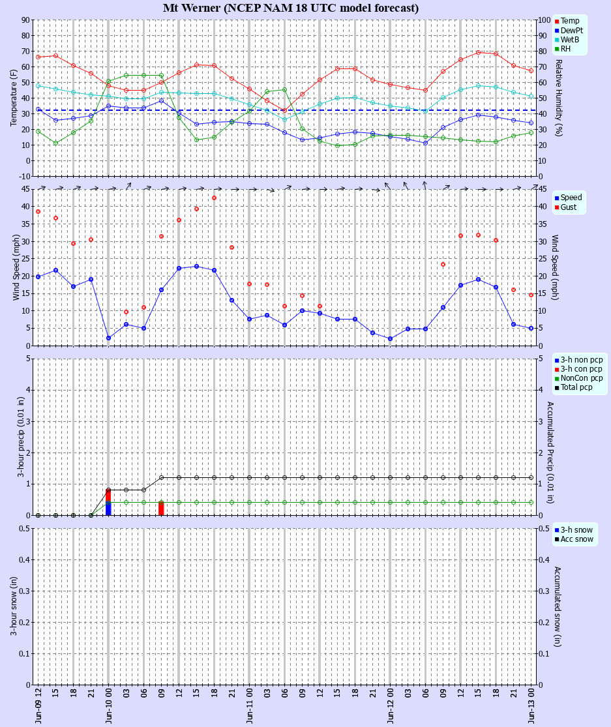Click the 3-h con pcp legend entry
This screenshot has width=611, height=727.
pyautogui.click(x=578, y=369)
